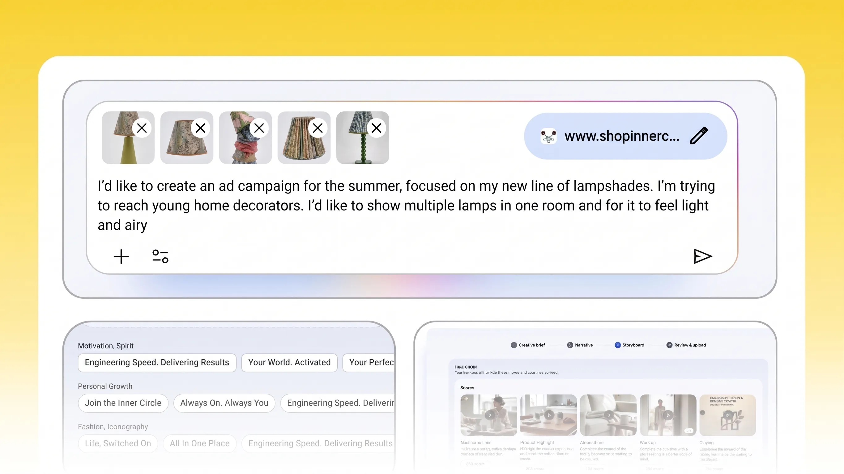Open the settings sliders icon below the prompt

[160, 256]
